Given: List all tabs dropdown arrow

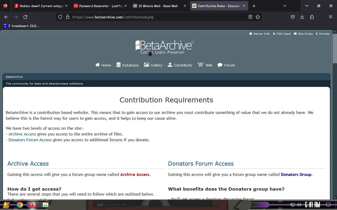Looking at the screenshot, I should tap(285, 6).
